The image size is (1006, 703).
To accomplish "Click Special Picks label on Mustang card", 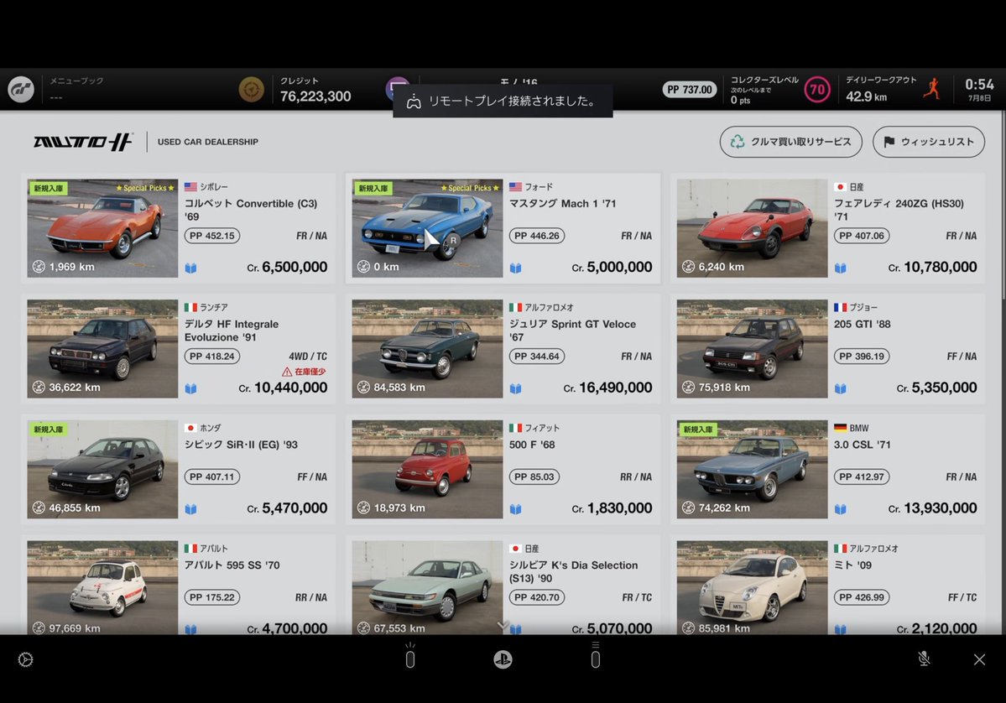I will [470, 188].
